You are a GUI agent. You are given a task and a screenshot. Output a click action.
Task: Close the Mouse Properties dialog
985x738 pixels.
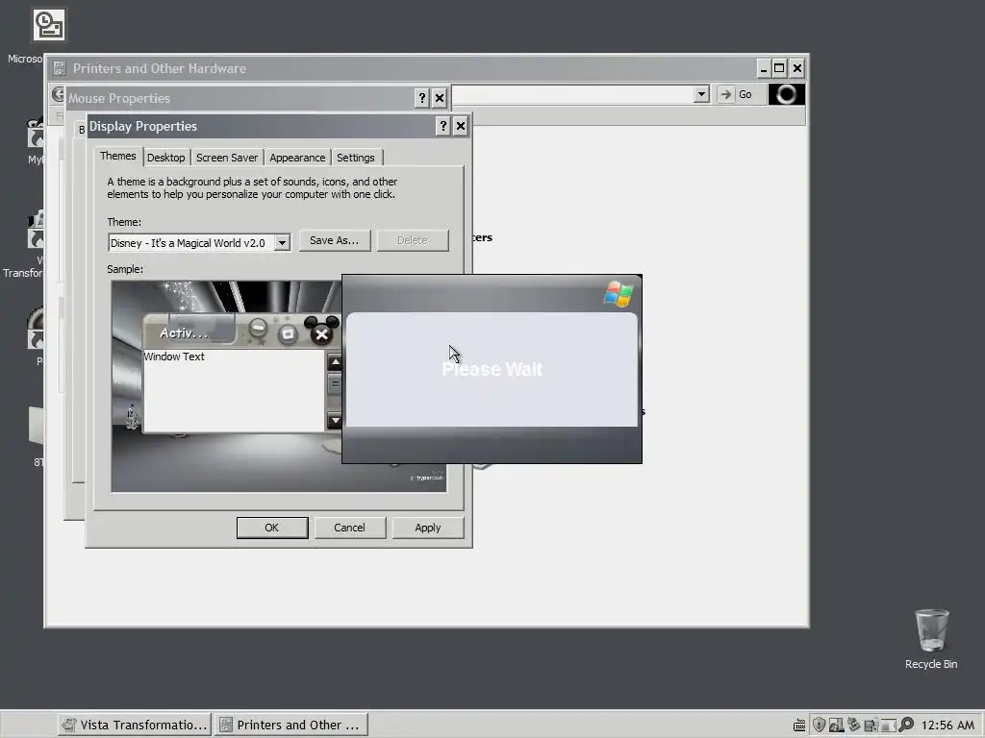(440, 98)
